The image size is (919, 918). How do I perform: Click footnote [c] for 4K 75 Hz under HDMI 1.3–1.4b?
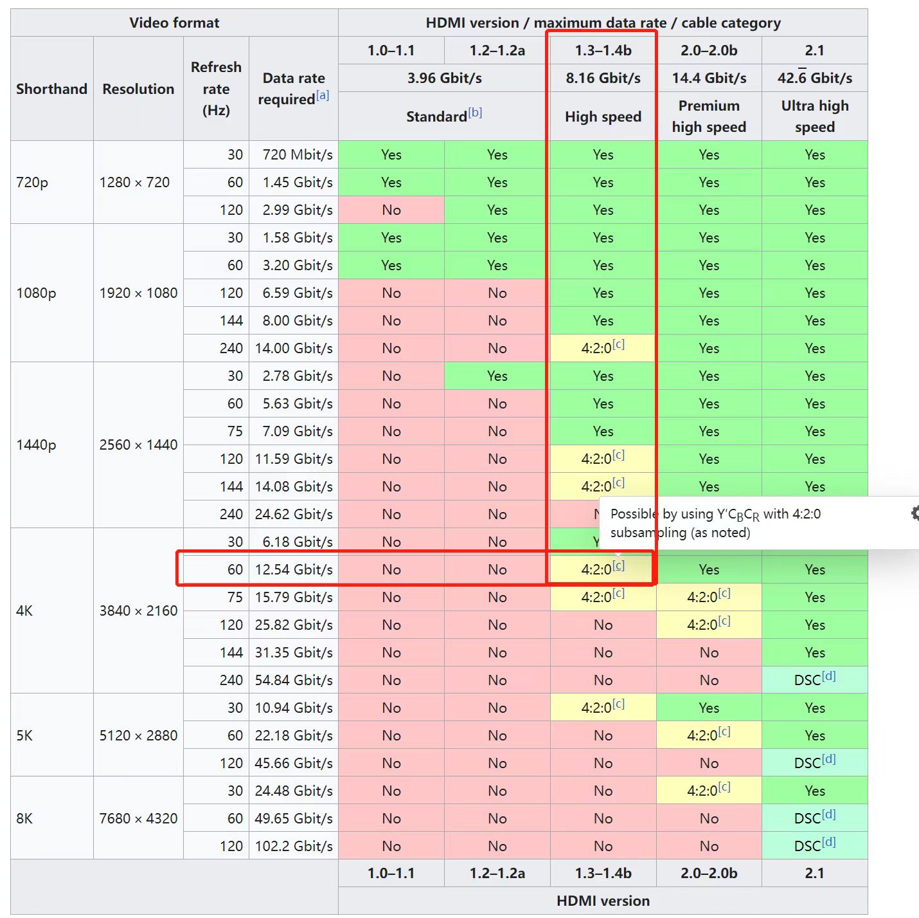tap(618, 593)
